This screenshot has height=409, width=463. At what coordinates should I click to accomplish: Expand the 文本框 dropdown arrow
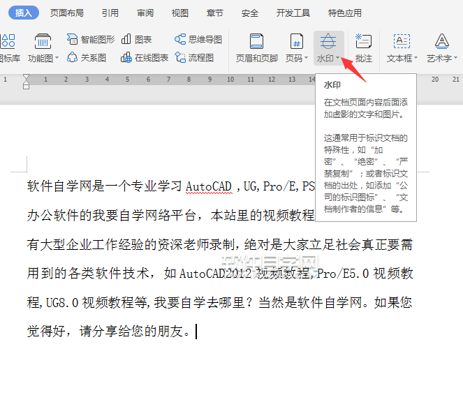coord(416,58)
